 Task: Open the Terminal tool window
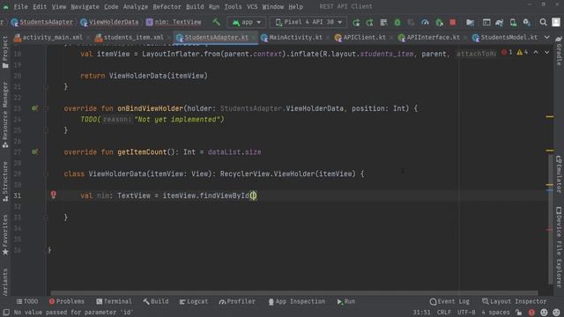114,301
